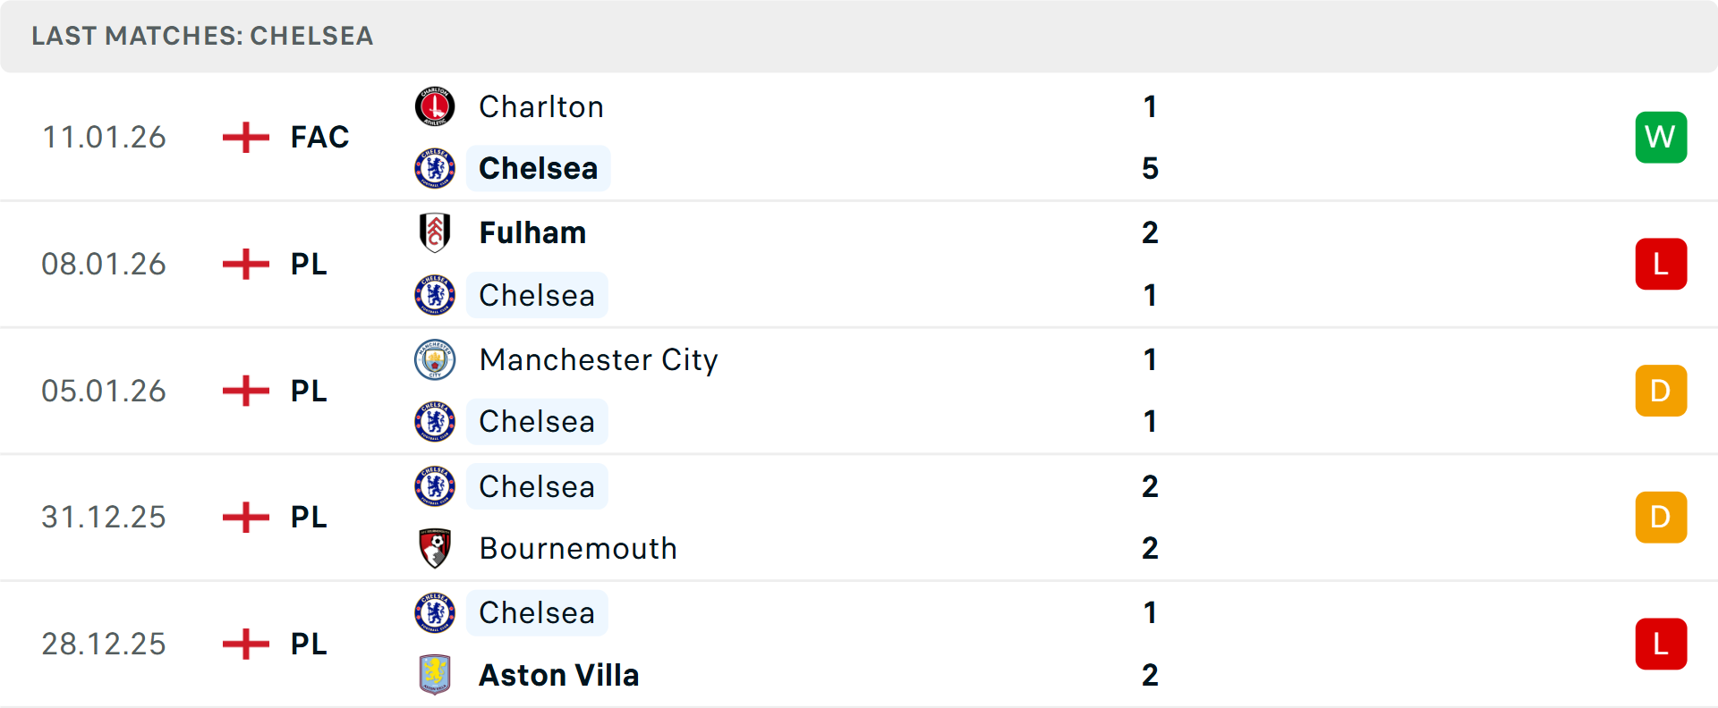
Task: Click the Charlton club crest icon
Action: [x=435, y=107]
